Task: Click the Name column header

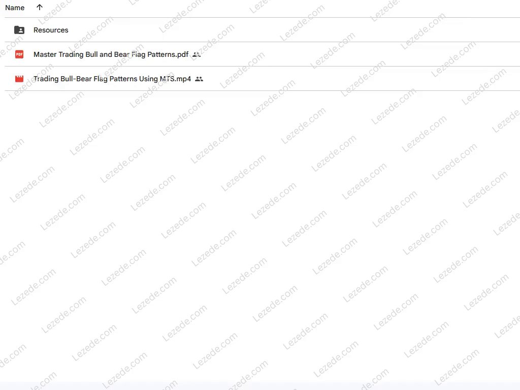Action: pos(15,8)
